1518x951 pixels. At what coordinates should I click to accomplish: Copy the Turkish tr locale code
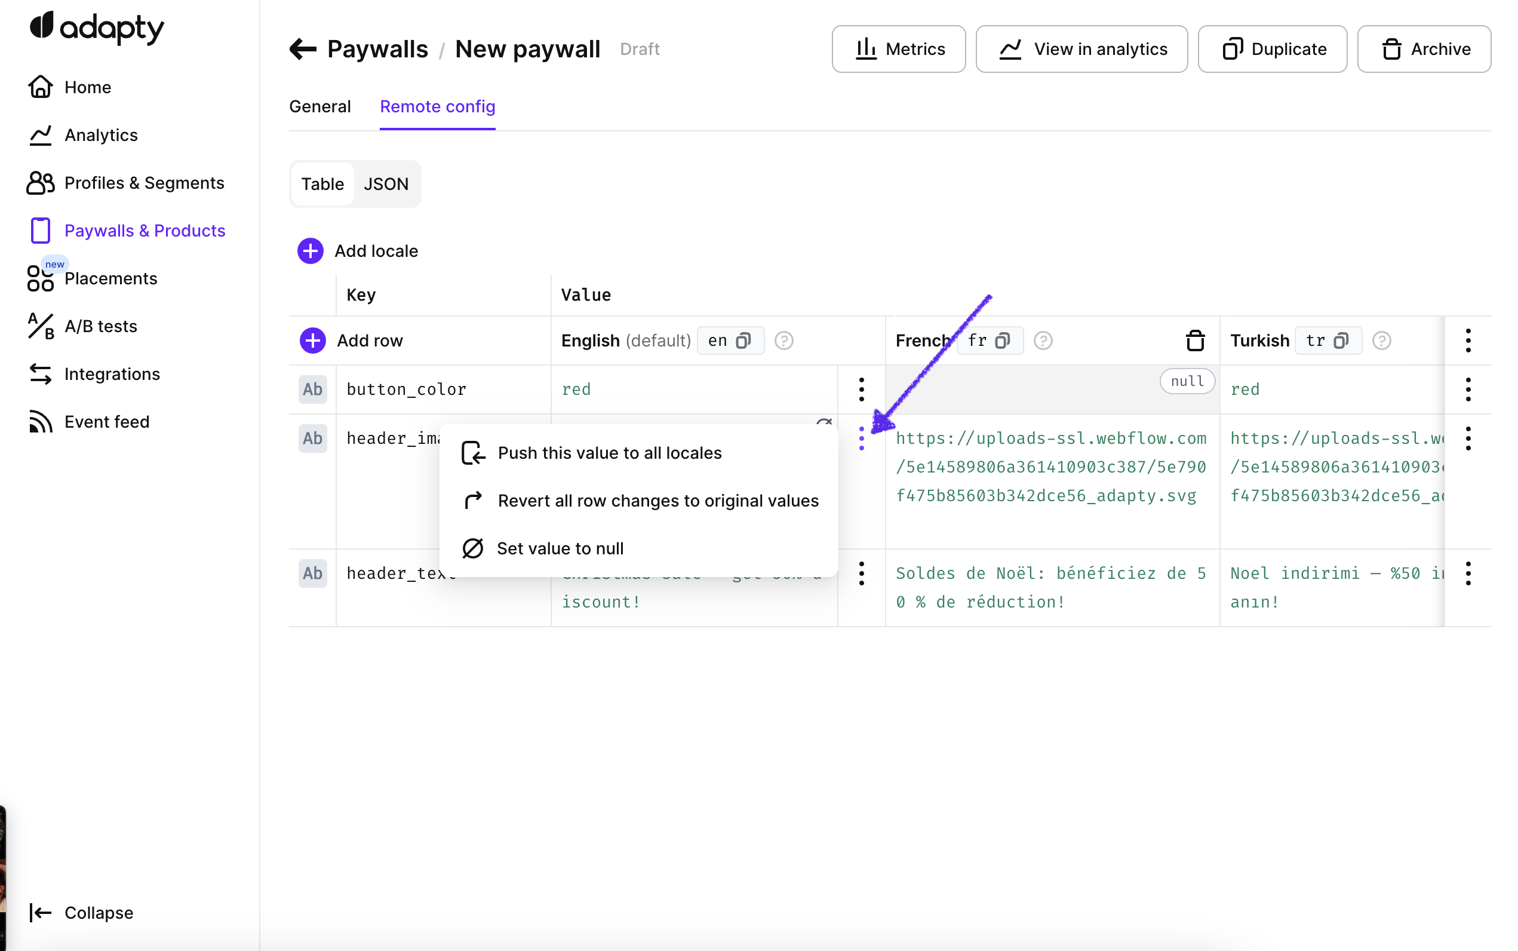click(x=1341, y=340)
